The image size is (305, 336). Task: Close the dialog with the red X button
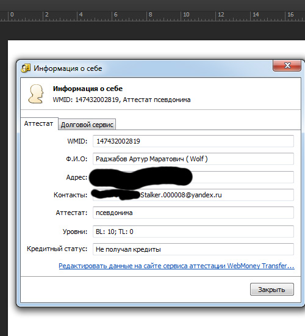pyautogui.click(x=287, y=65)
